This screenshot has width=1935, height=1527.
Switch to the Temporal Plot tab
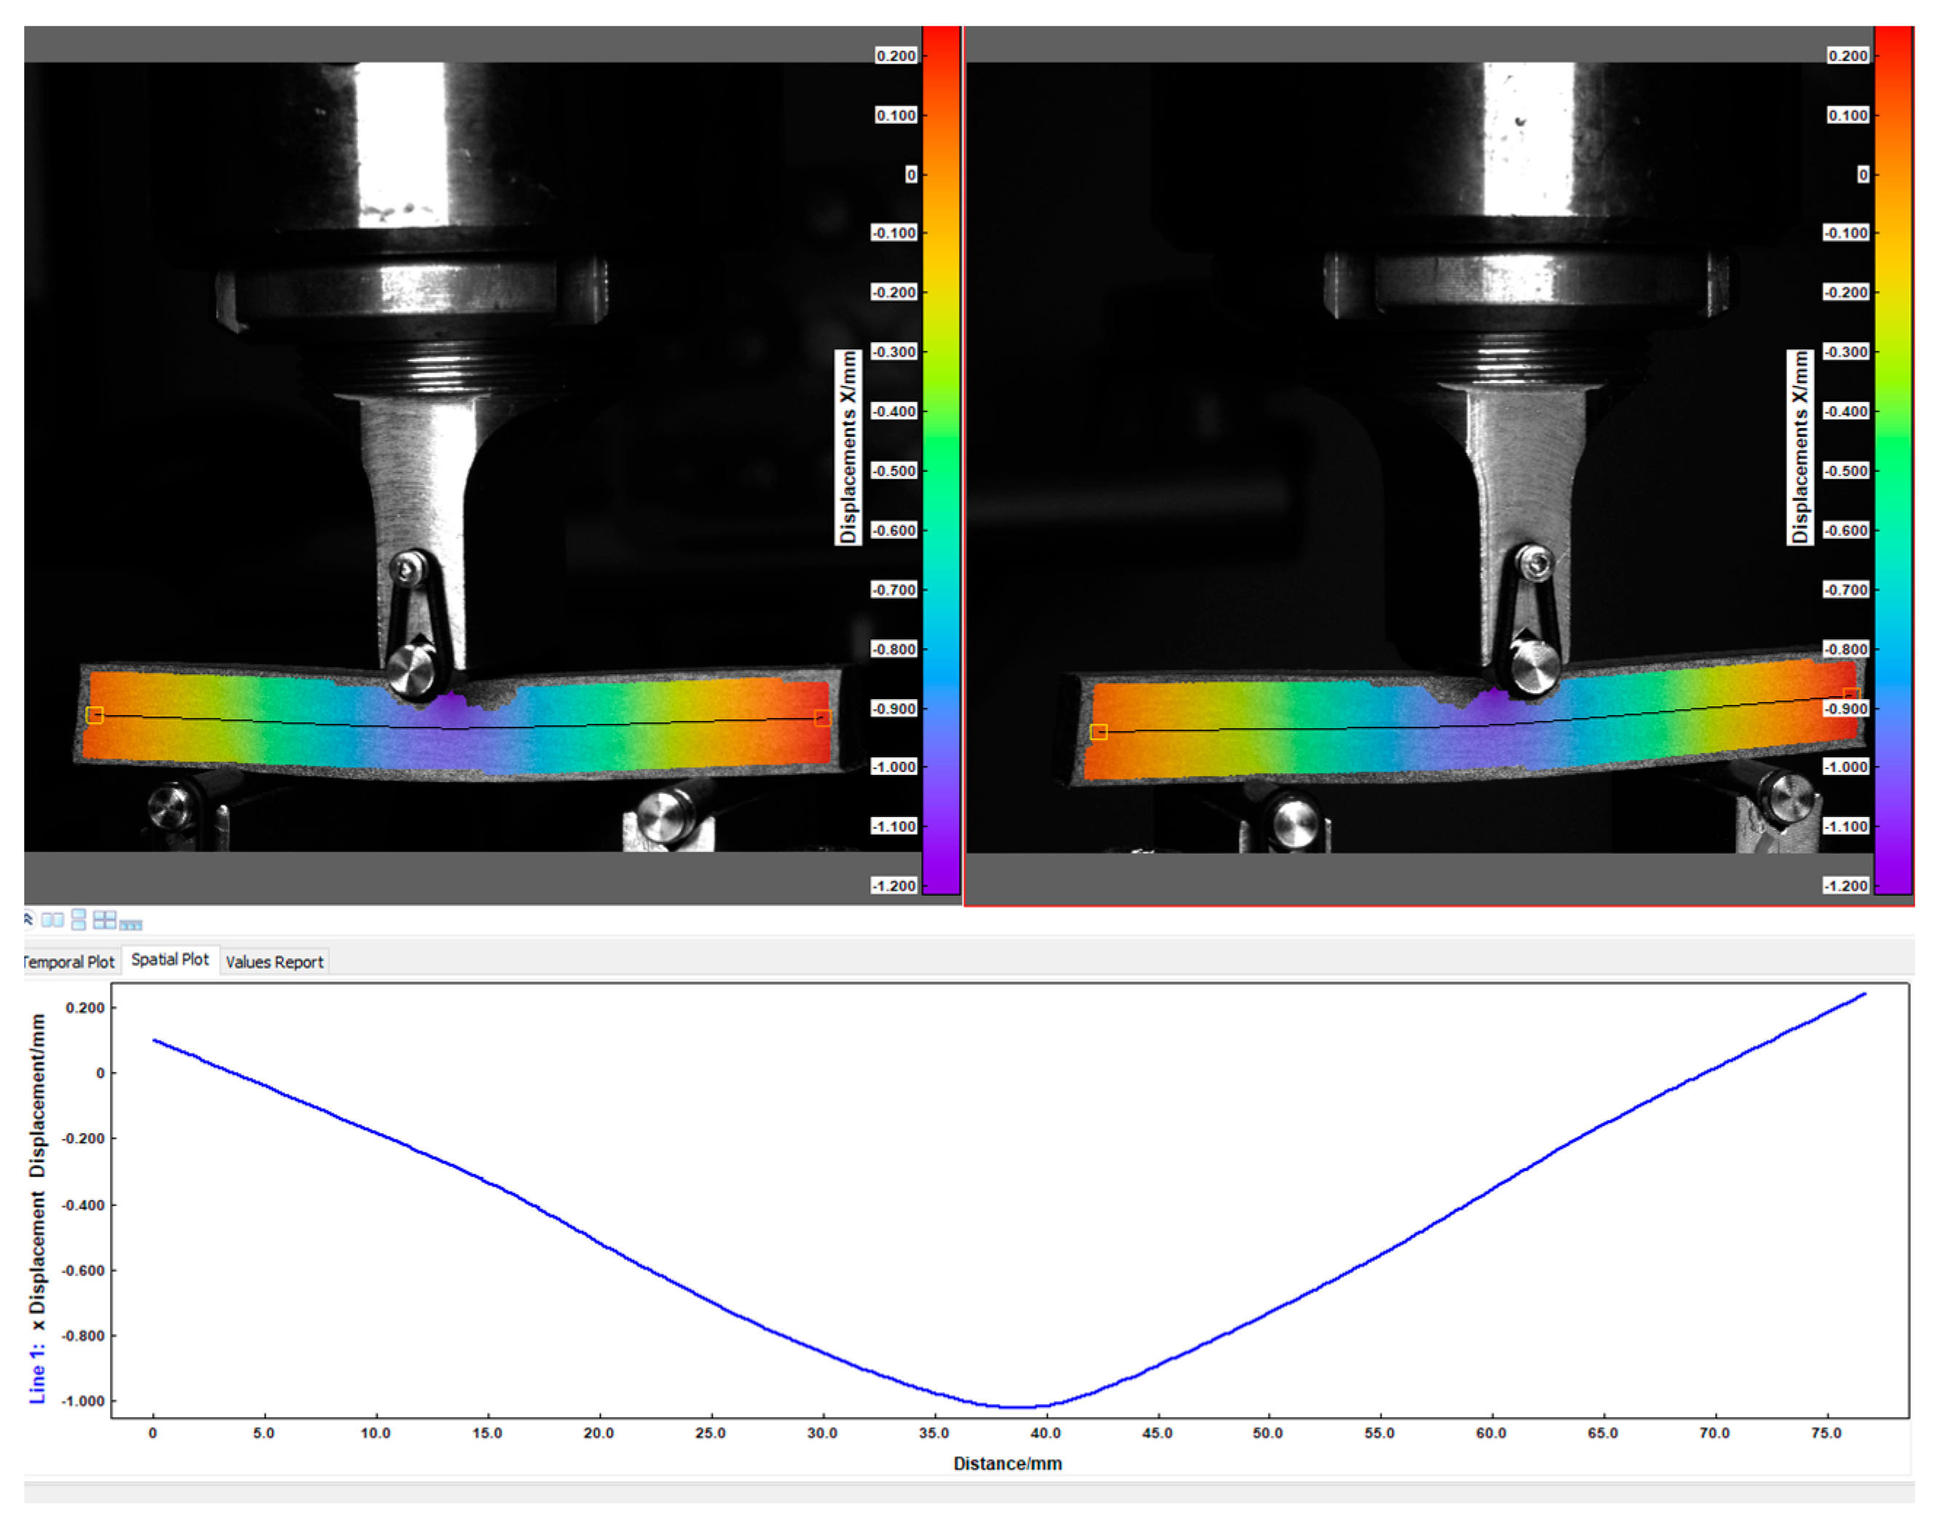click(70, 962)
